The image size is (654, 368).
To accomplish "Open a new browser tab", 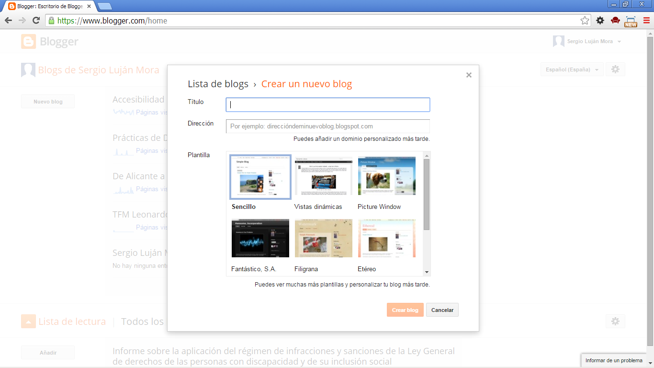I will tap(105, 6).
